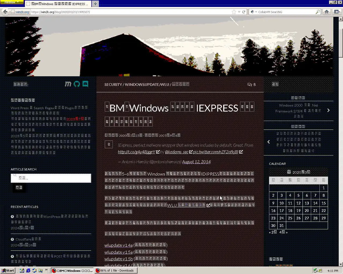Open the URL history dropdown arrow
The image size is (343, 274).
point(239,12)
